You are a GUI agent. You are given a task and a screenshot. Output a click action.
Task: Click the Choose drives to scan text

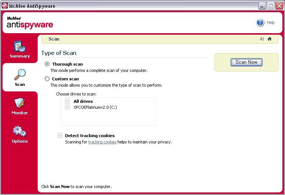[x=76, y=94]
